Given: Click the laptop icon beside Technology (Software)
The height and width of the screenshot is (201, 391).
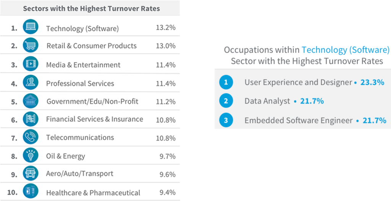Looking at the screenshot, I should point(30,27).
